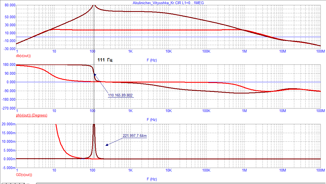Select the db(v(out)) trace label
The width and height of the screenshot is (326, 184).
point(23,56)
